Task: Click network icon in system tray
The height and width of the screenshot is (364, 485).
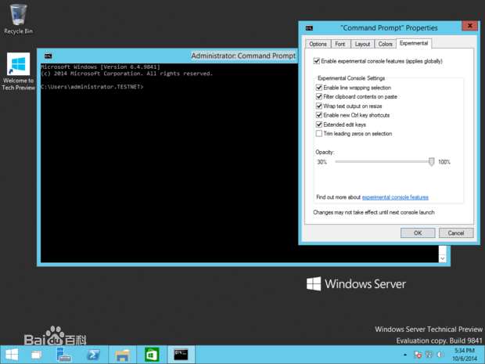Action: click(x=429, y=355)
